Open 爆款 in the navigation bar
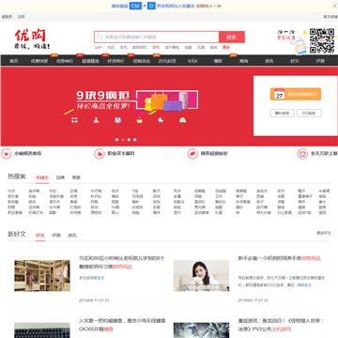 218,61
